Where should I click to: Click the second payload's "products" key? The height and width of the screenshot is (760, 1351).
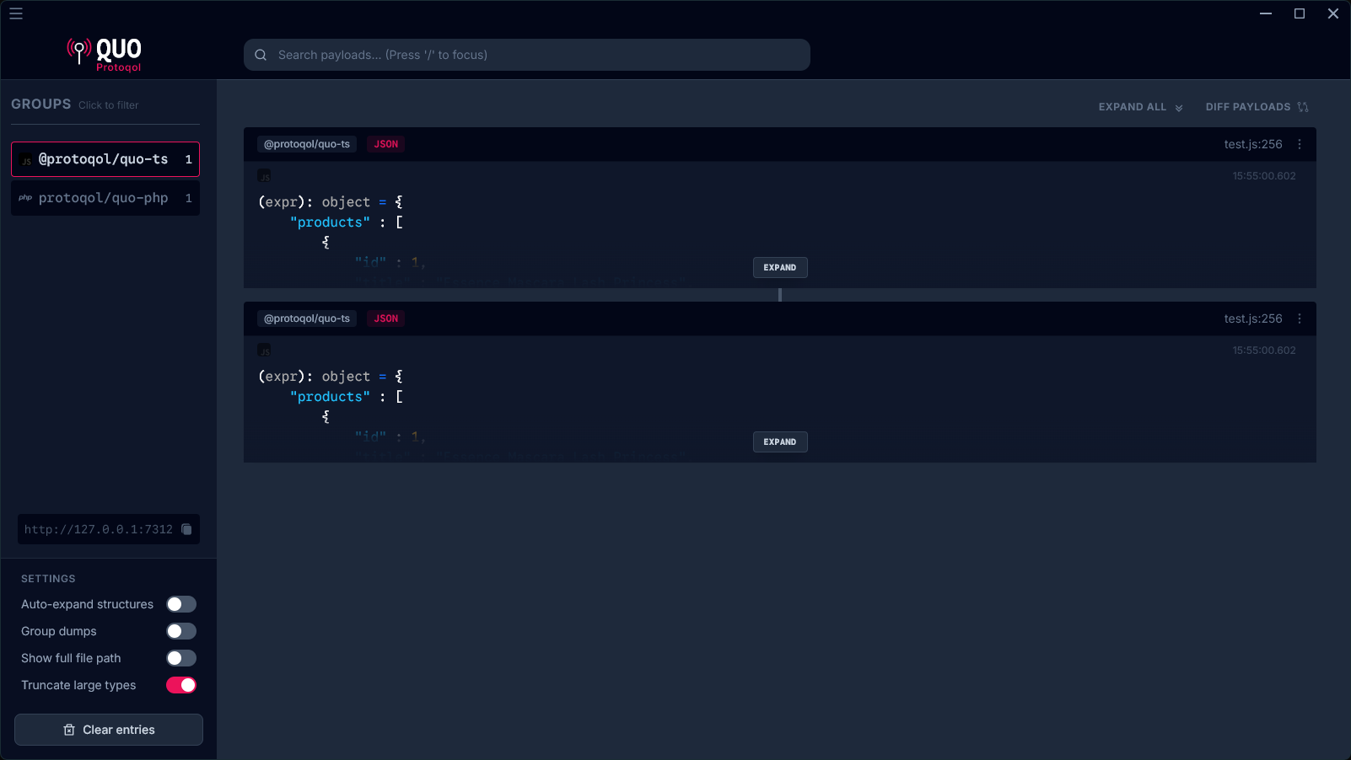pos(330,397)
